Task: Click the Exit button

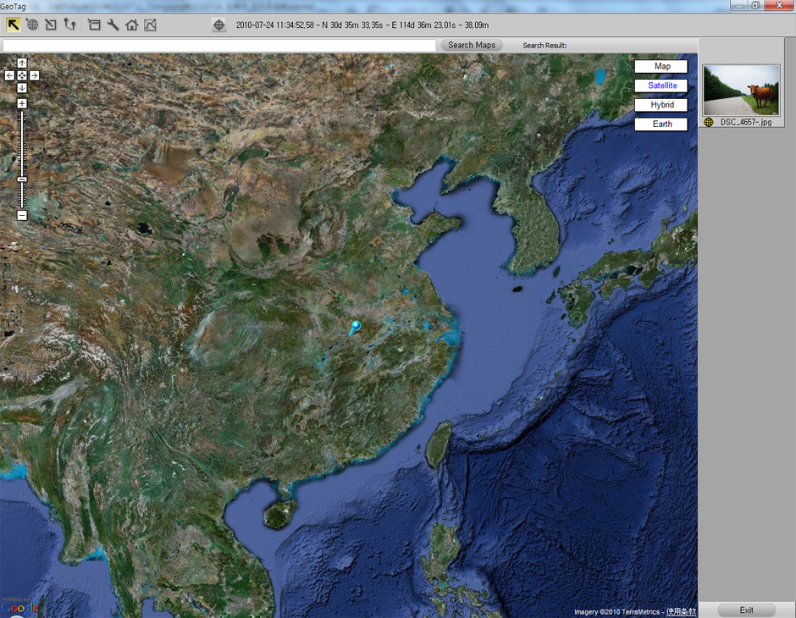Action: point(746,610)
